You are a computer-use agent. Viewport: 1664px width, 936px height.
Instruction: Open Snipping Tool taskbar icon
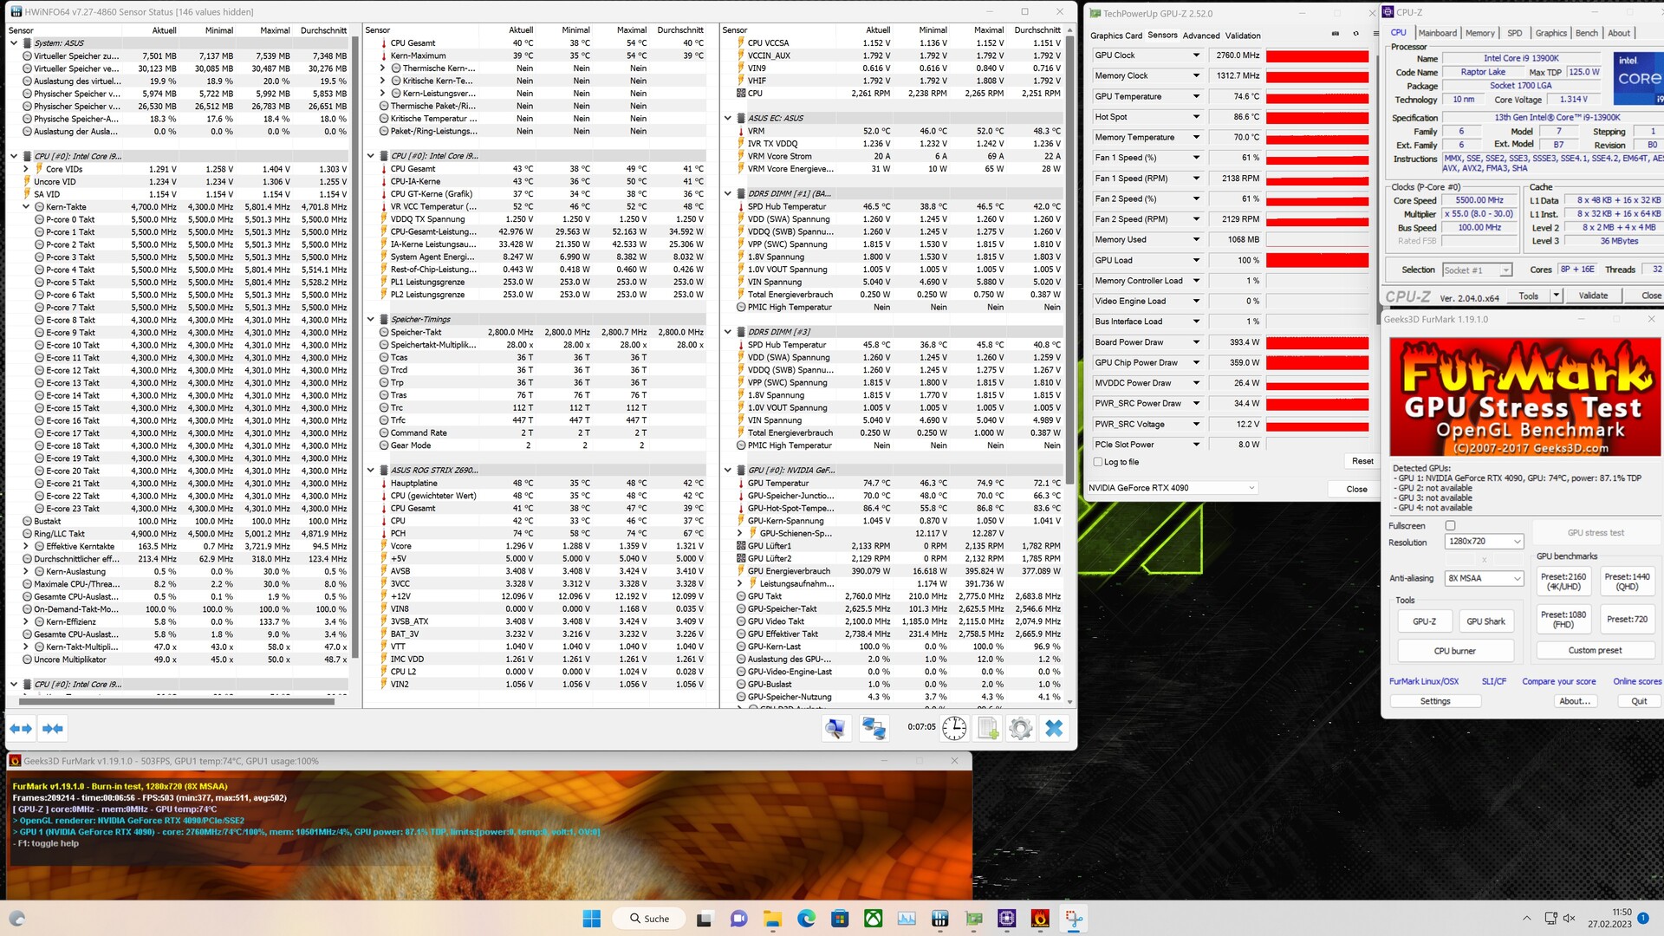click(x=1075, y=919)
